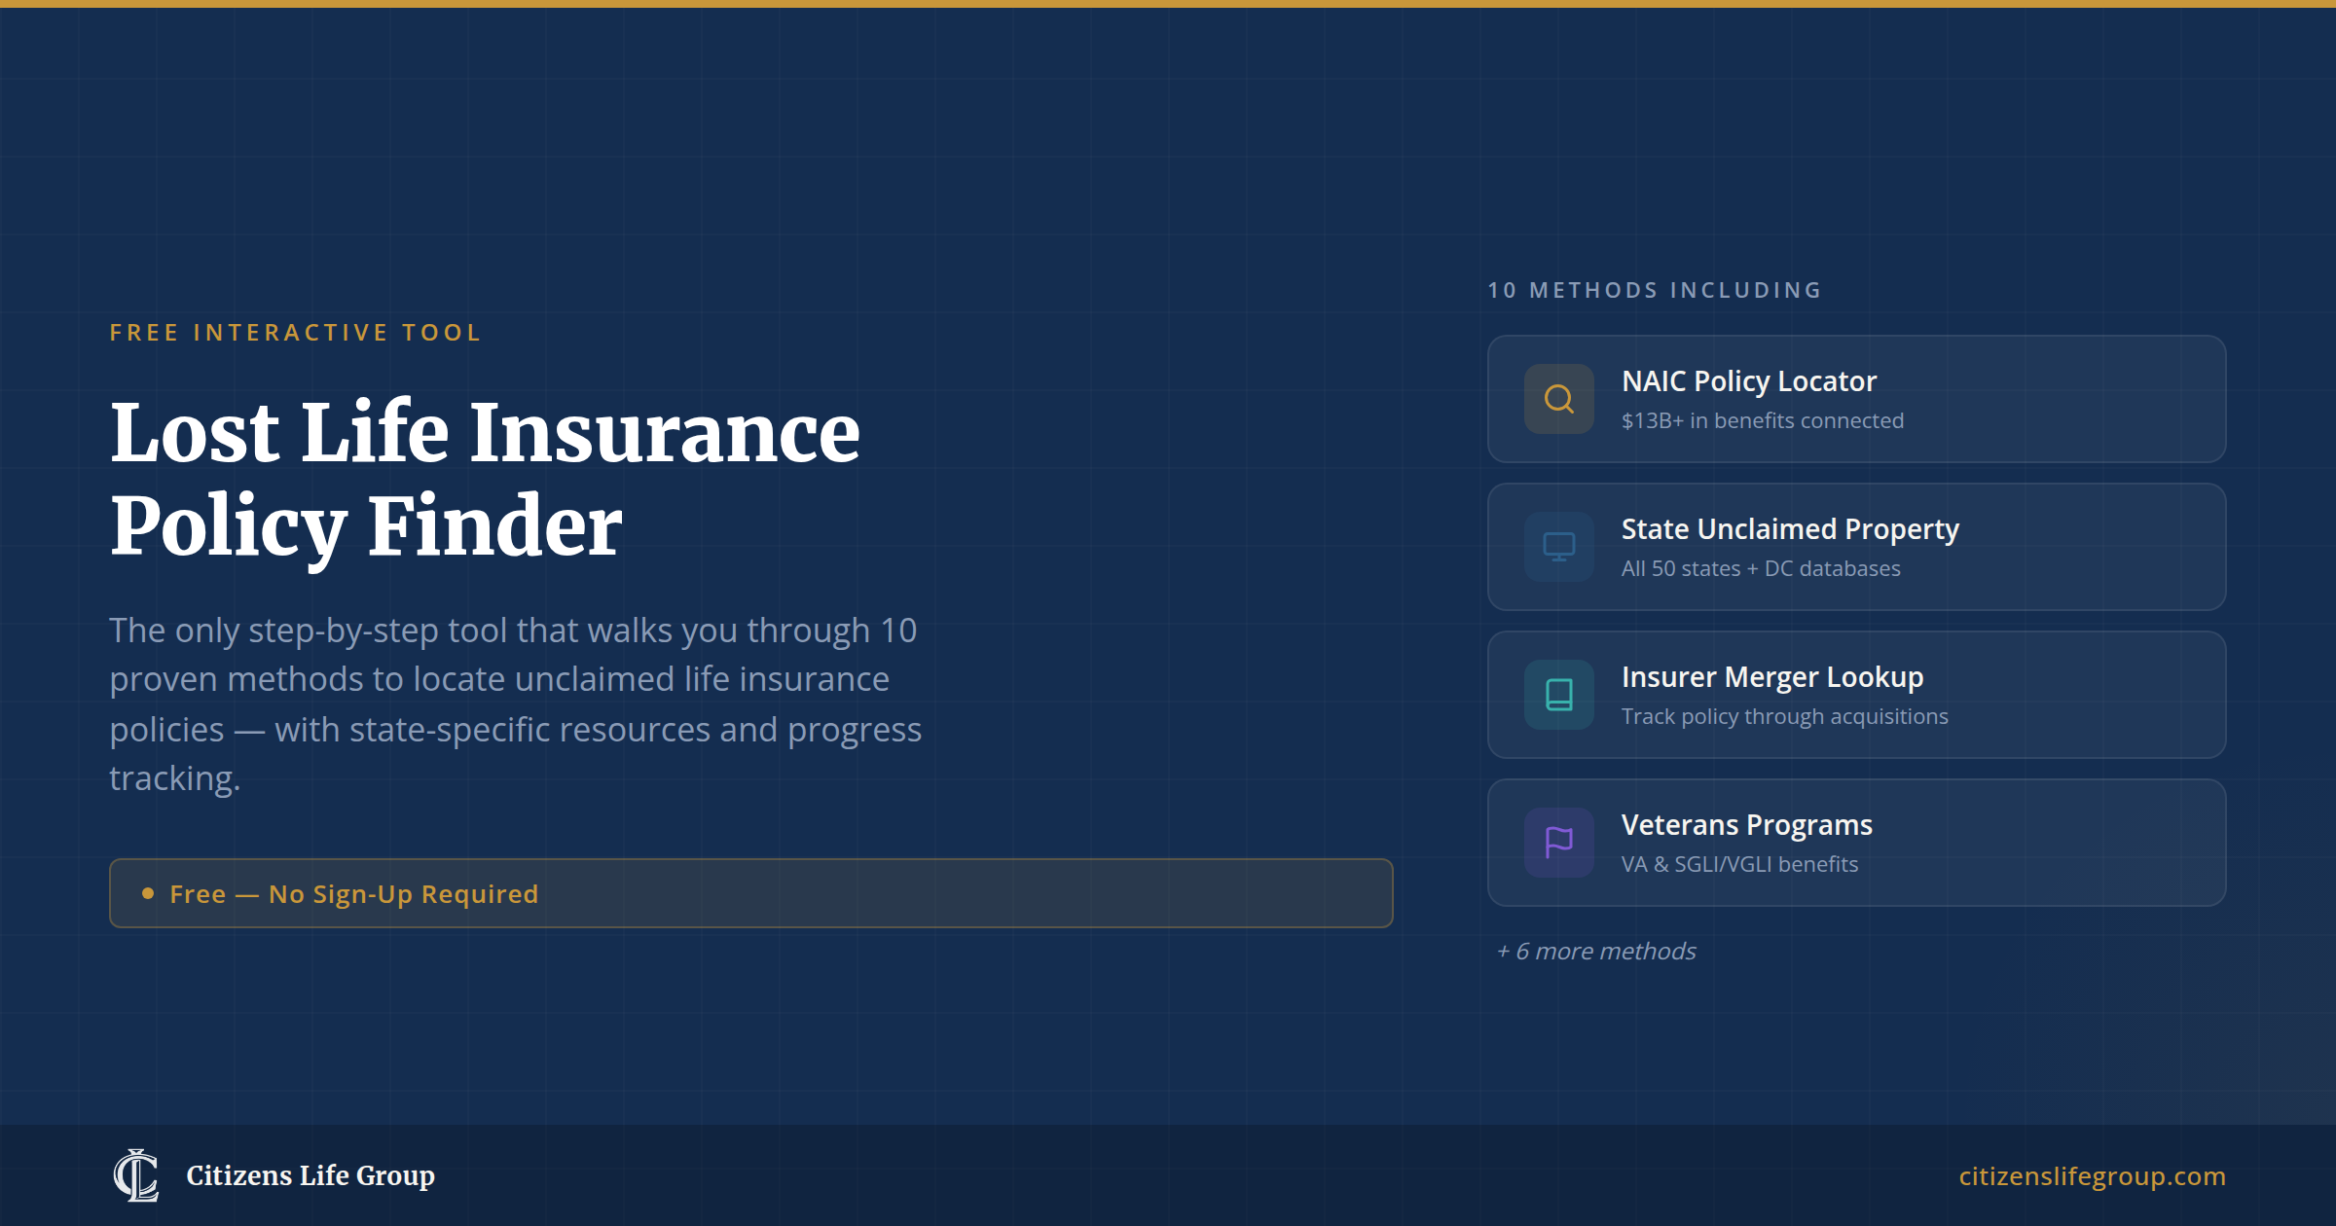Click the 10 METHODS INCLUDING heading
This screenshot has width=2336, height=1226.
coord(1655,290)
